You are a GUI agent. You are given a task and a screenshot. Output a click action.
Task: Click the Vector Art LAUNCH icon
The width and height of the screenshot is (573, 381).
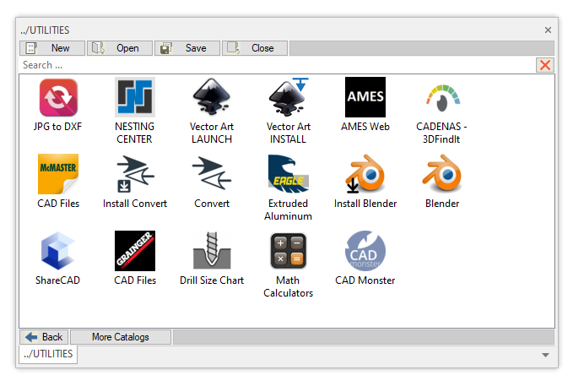tap(211, 98)
